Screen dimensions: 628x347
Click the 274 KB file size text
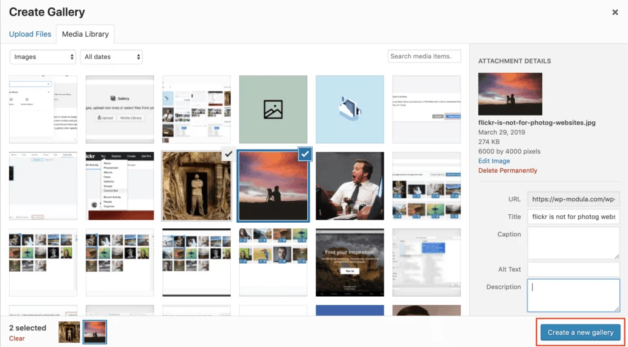click(489, 142)
